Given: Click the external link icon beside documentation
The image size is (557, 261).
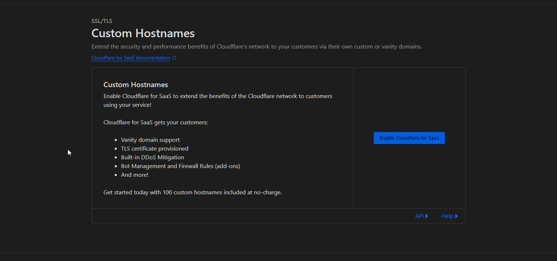Looking at the screenshot, I should pos(175,58).
